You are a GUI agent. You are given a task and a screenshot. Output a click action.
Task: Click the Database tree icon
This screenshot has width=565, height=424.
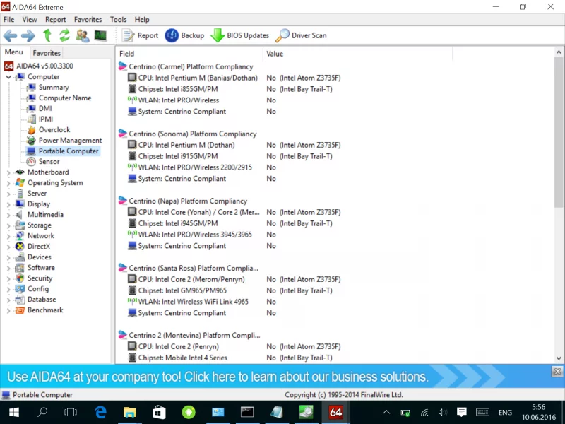click(x=20, y=300)
